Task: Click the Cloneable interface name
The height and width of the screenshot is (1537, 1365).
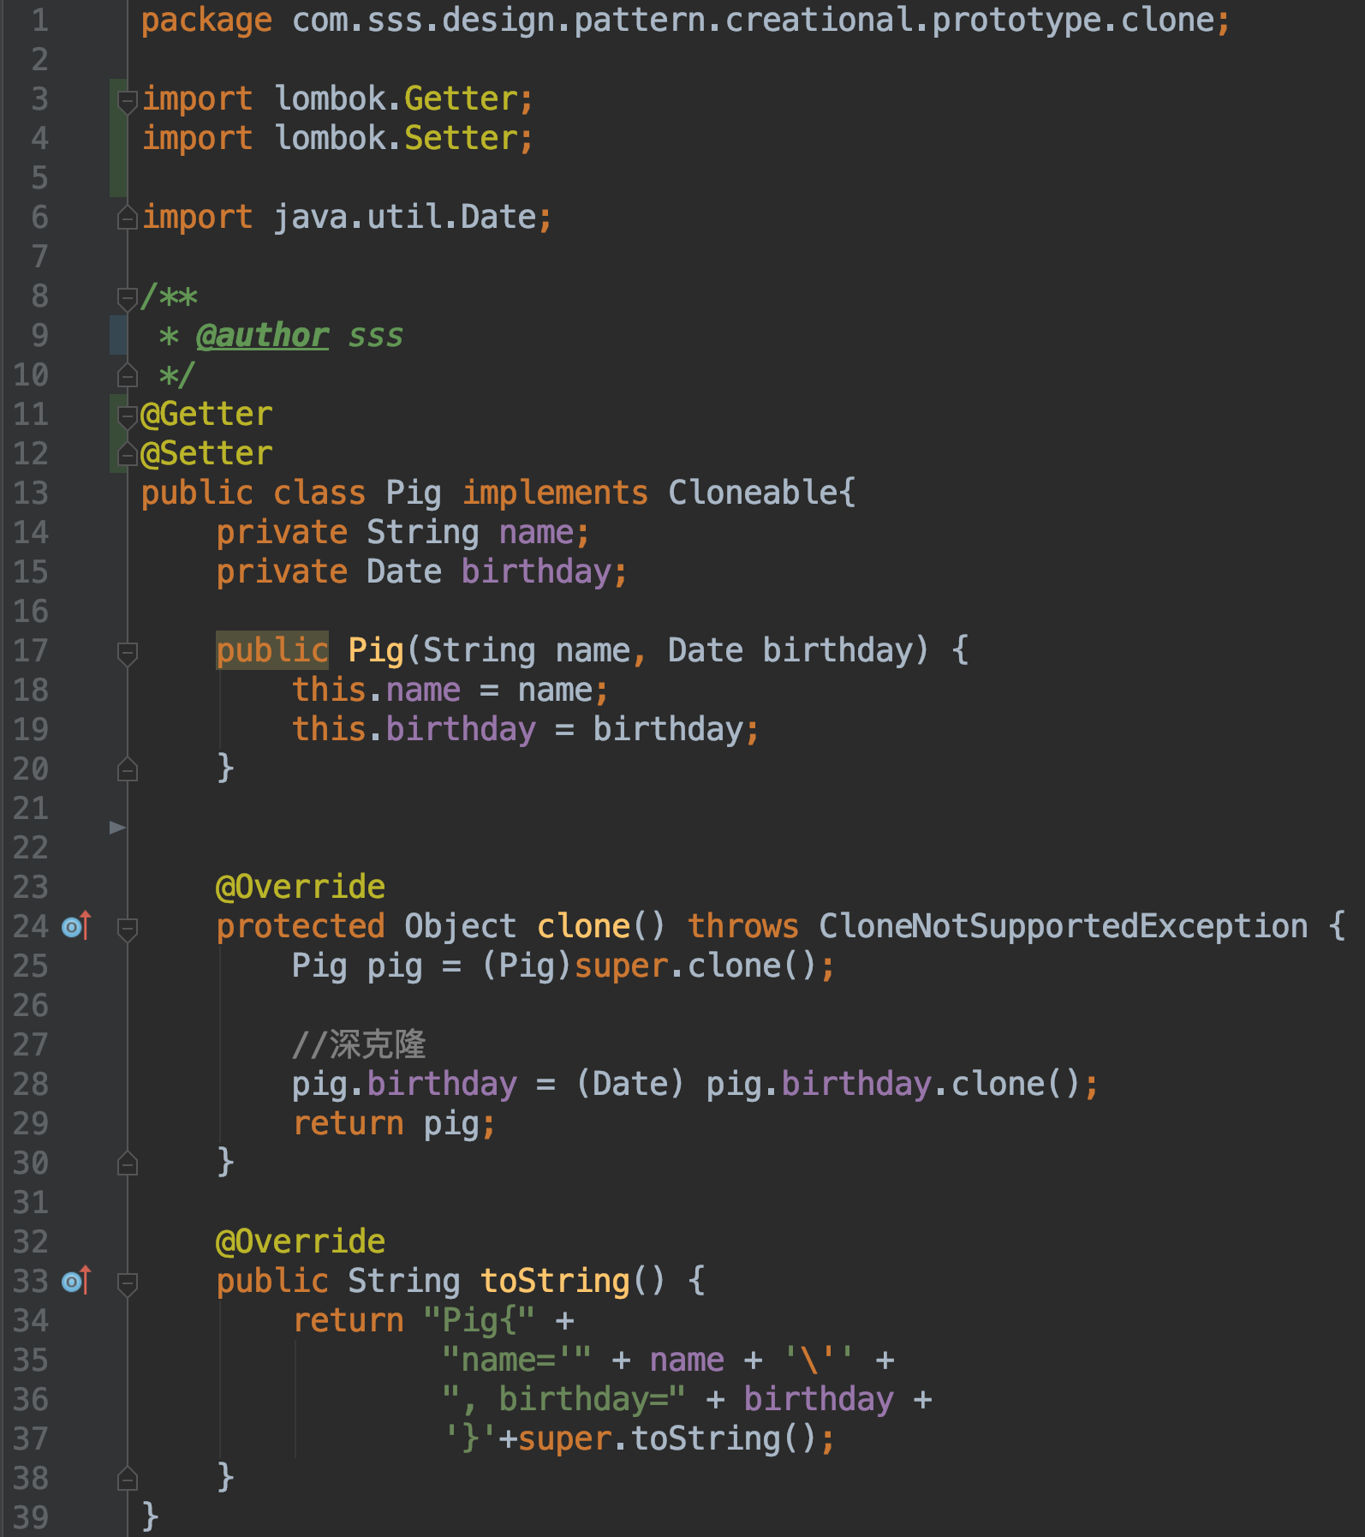Action: [752, 493]
